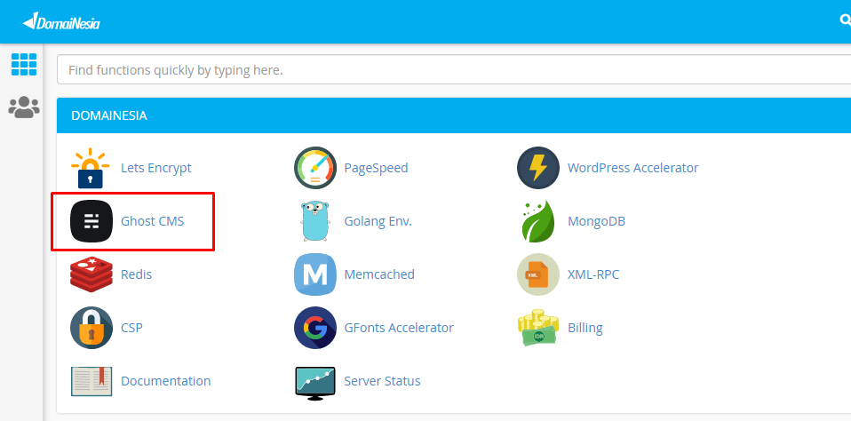Open the Golang Env. link
This screenshot has width=851, height=421.
[x=378, y=221]
